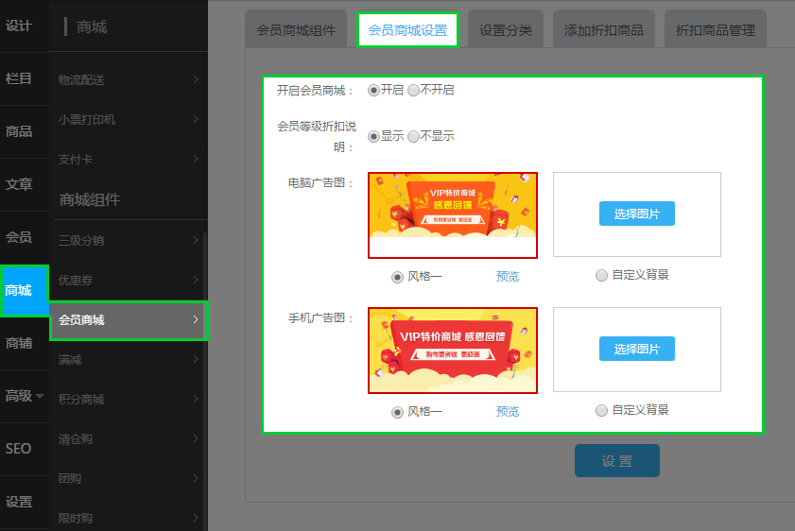Open 商品 section in left navigation
Screen dimensions: 795x531
click(19, 131)
